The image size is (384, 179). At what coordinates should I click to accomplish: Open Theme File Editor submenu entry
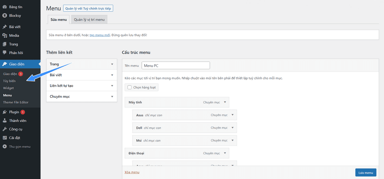(16, 102)
